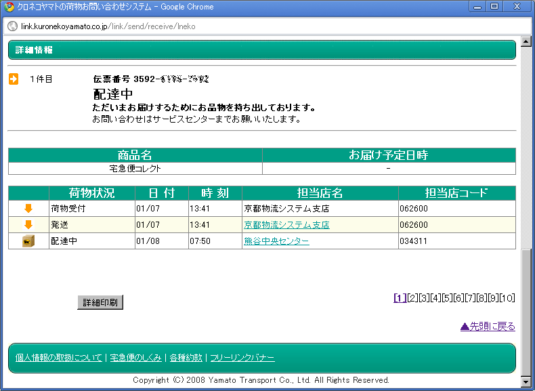535x391 pixels.
Task: Open the 京都物流システム支店 link in the 発送 row
Action: coord(286,225)
